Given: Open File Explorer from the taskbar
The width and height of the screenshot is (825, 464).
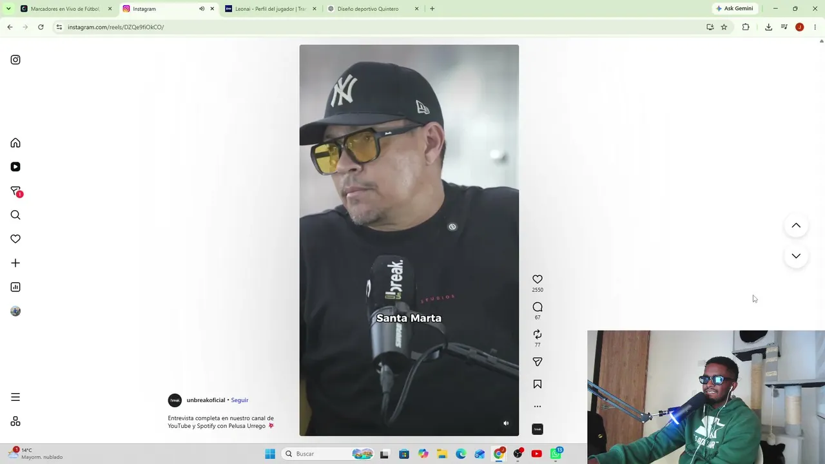Looking at the screenshot, I should (x=442, y=454).
